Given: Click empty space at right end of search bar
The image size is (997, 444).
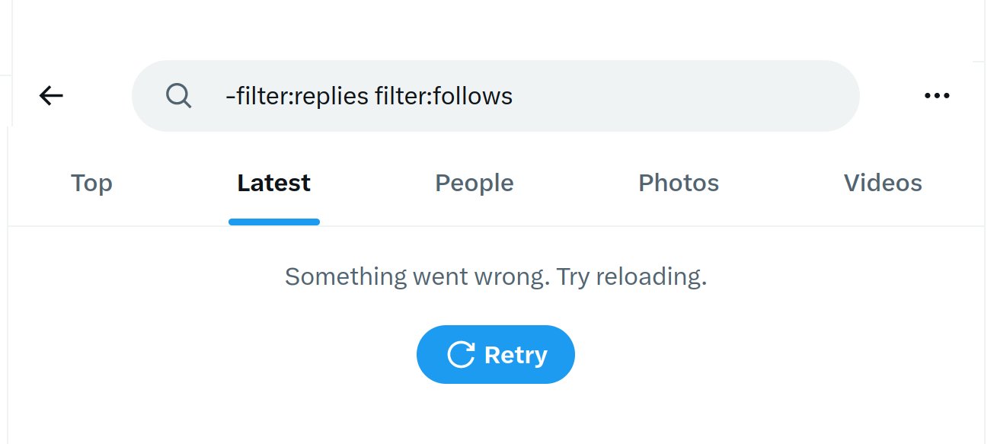Looking at the screenshot, I should coord(685,96).
